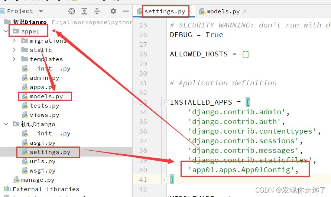The width and height of the screenshot is (331, 197).
Task: Click the INSTALLED_APPS variable name
Action: click(201, 102)
